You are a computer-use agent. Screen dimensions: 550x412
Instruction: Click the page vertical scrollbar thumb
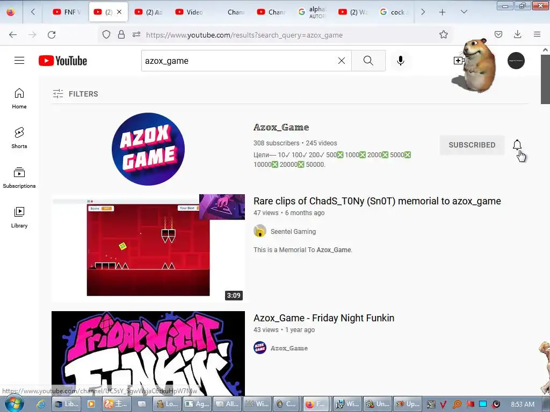(545, 79)
